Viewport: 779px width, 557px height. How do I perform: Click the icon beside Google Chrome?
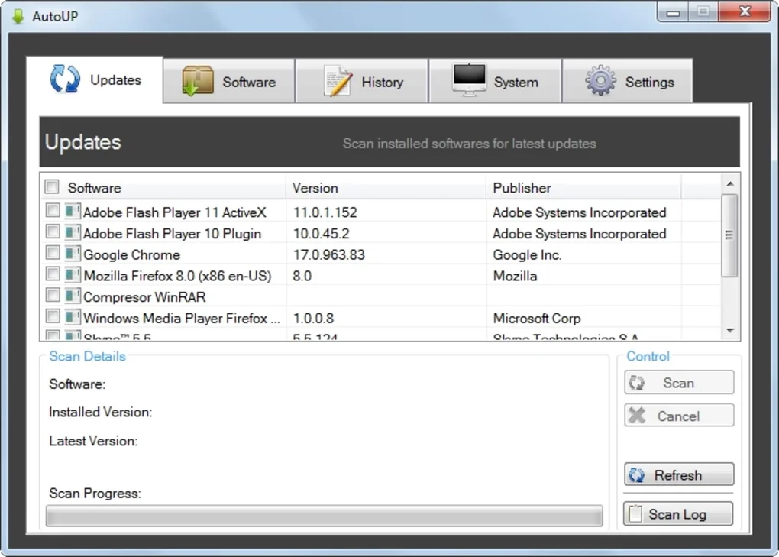(72, 254)
